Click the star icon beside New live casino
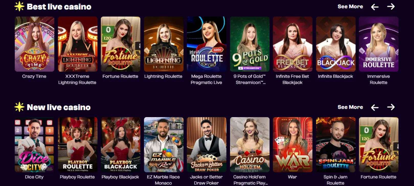Image resolution: width=414 pixels, height=186 pixels. tap(19, 107)
